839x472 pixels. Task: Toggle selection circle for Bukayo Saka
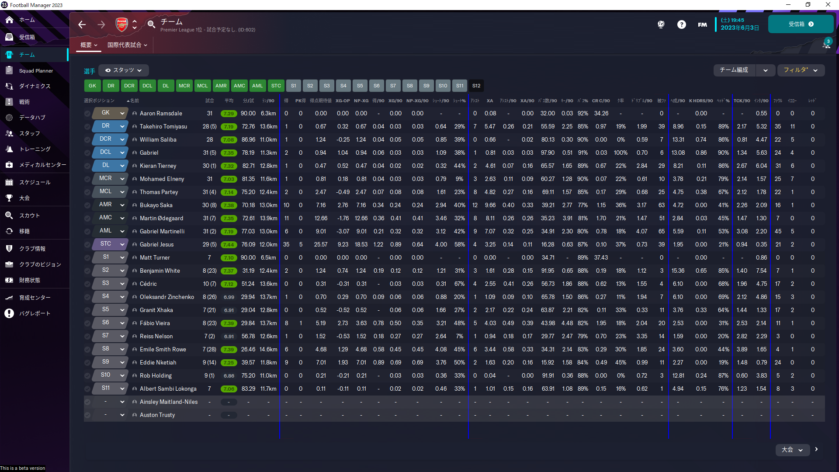[87, 205]
